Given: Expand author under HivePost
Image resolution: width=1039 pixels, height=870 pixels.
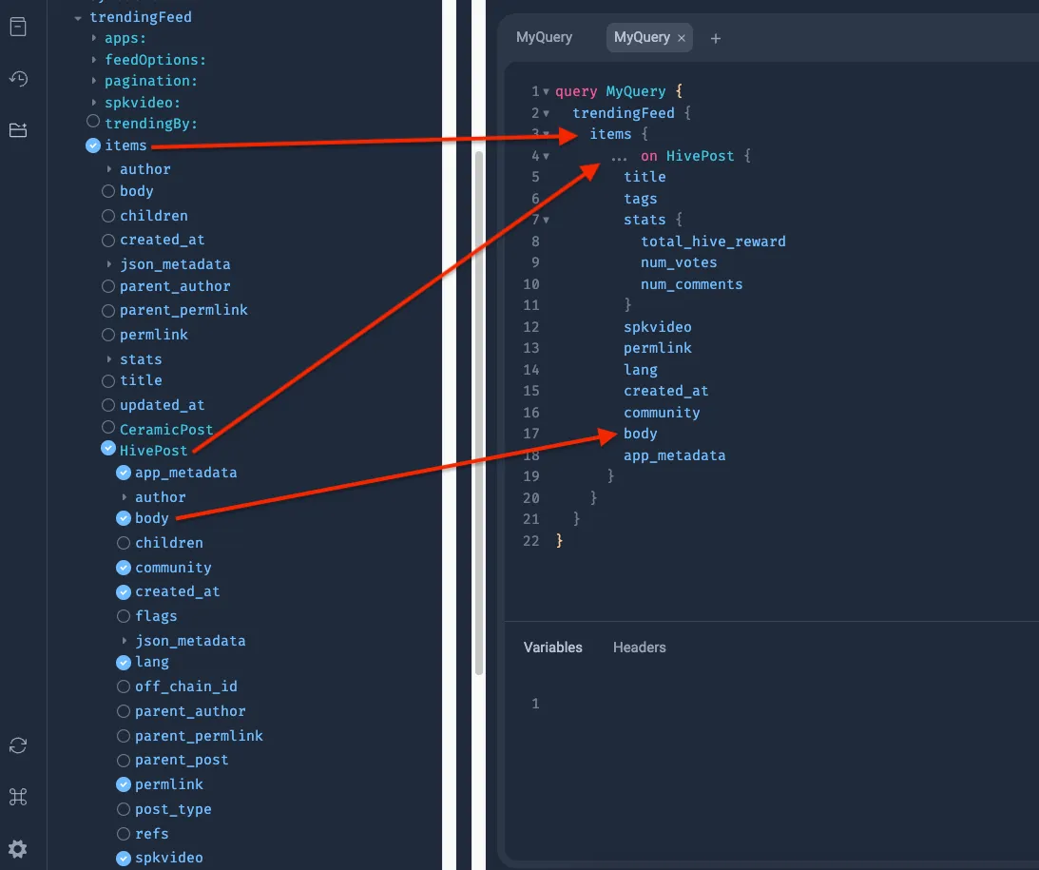Looking at the screenshot, I should click(x=125, y=497).
